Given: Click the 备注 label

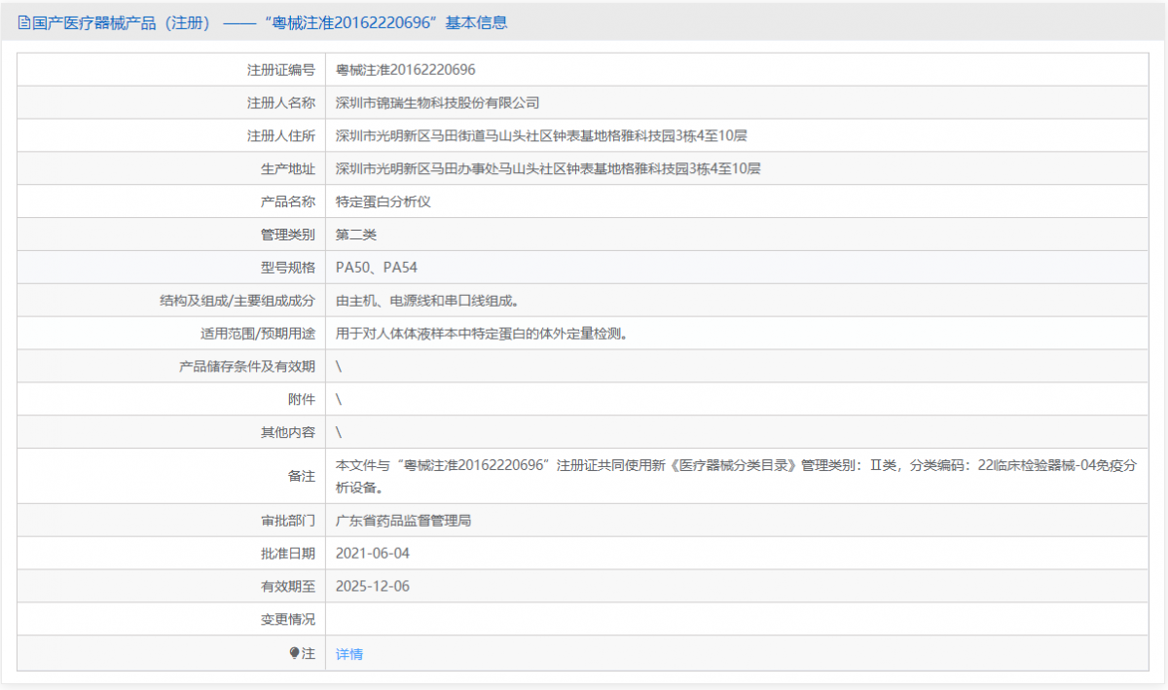Looking at the screenshot, I should tap(302, 476).
